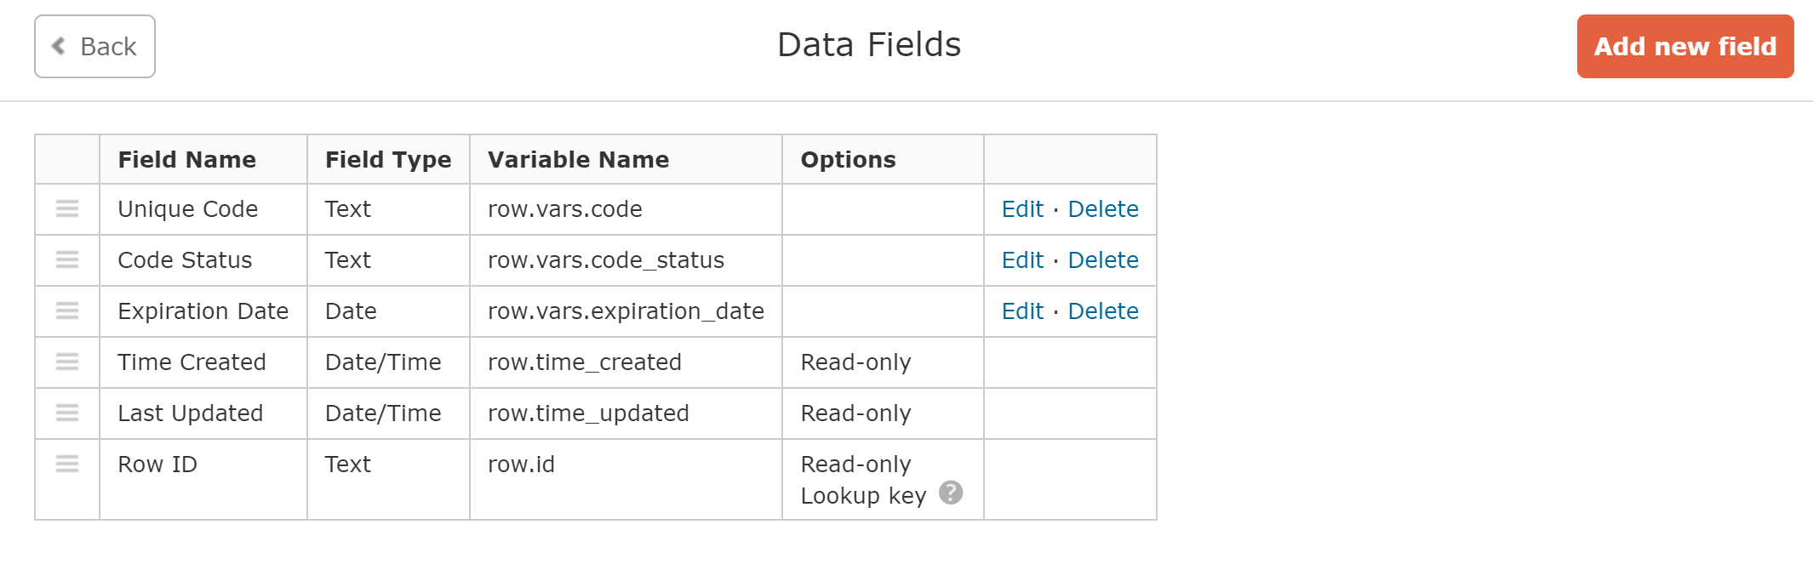The width and height of the screenshot is (1813, 587).
Task: Click the drag handle for Last Updated row
Action: pos(67,413)
